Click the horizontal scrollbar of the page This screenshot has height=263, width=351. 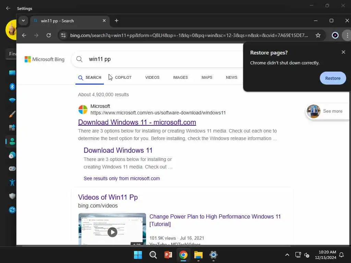(x=156, y=246)
